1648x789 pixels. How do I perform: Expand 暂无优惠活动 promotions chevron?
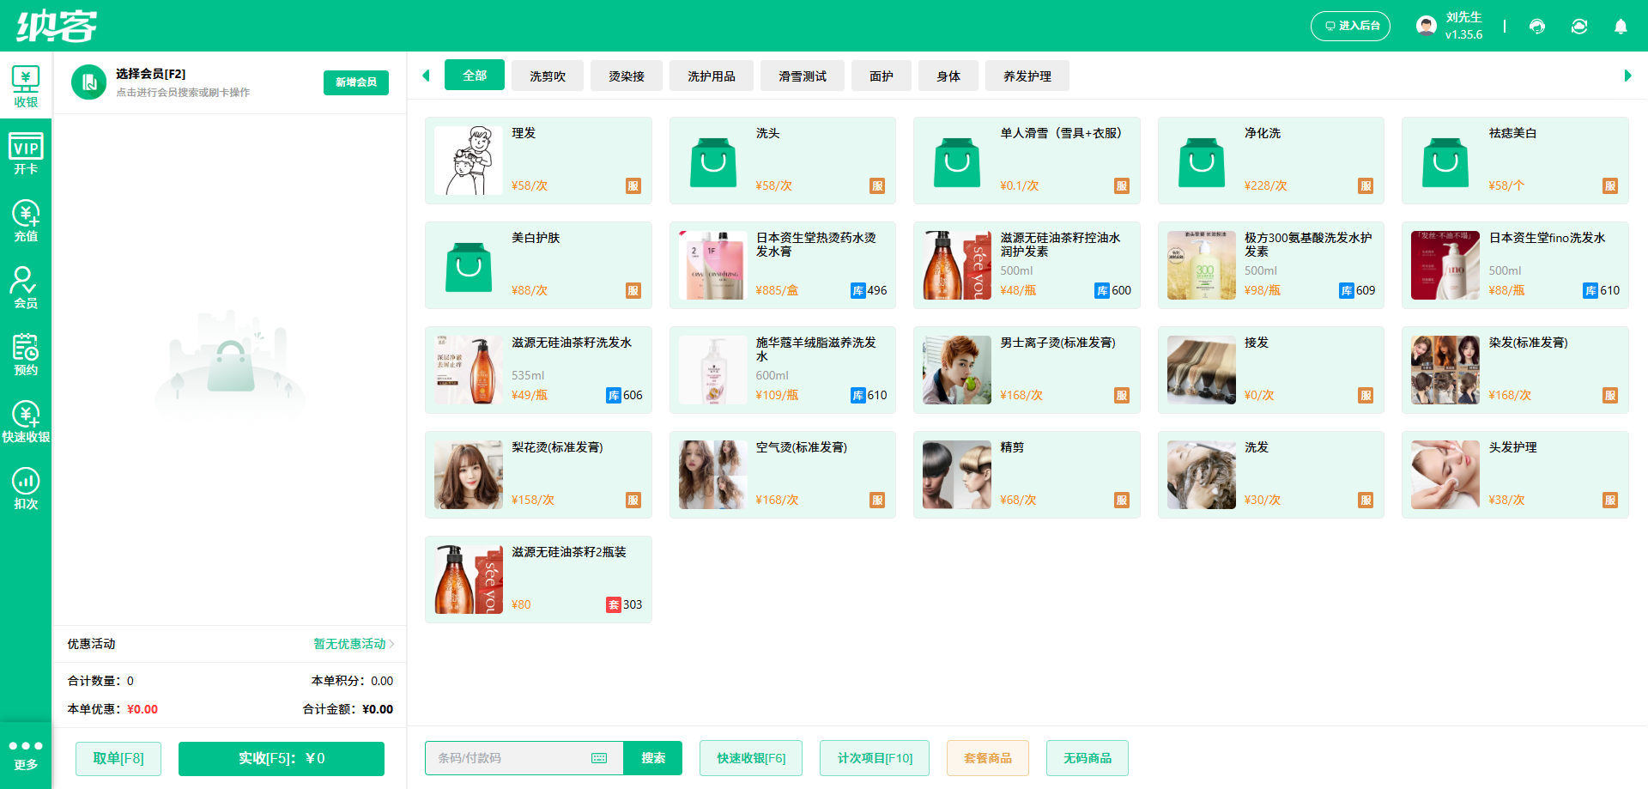coord(392,644)
